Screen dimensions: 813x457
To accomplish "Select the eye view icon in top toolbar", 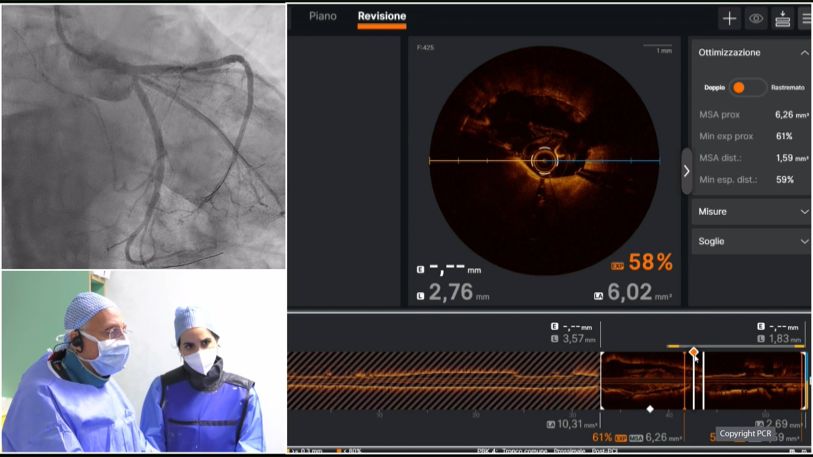I will point(756,19).
